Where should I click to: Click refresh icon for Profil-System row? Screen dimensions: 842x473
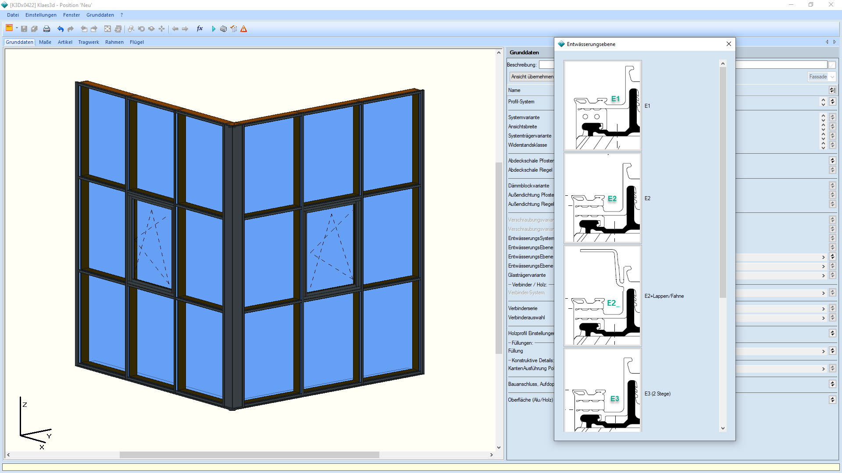832,102
